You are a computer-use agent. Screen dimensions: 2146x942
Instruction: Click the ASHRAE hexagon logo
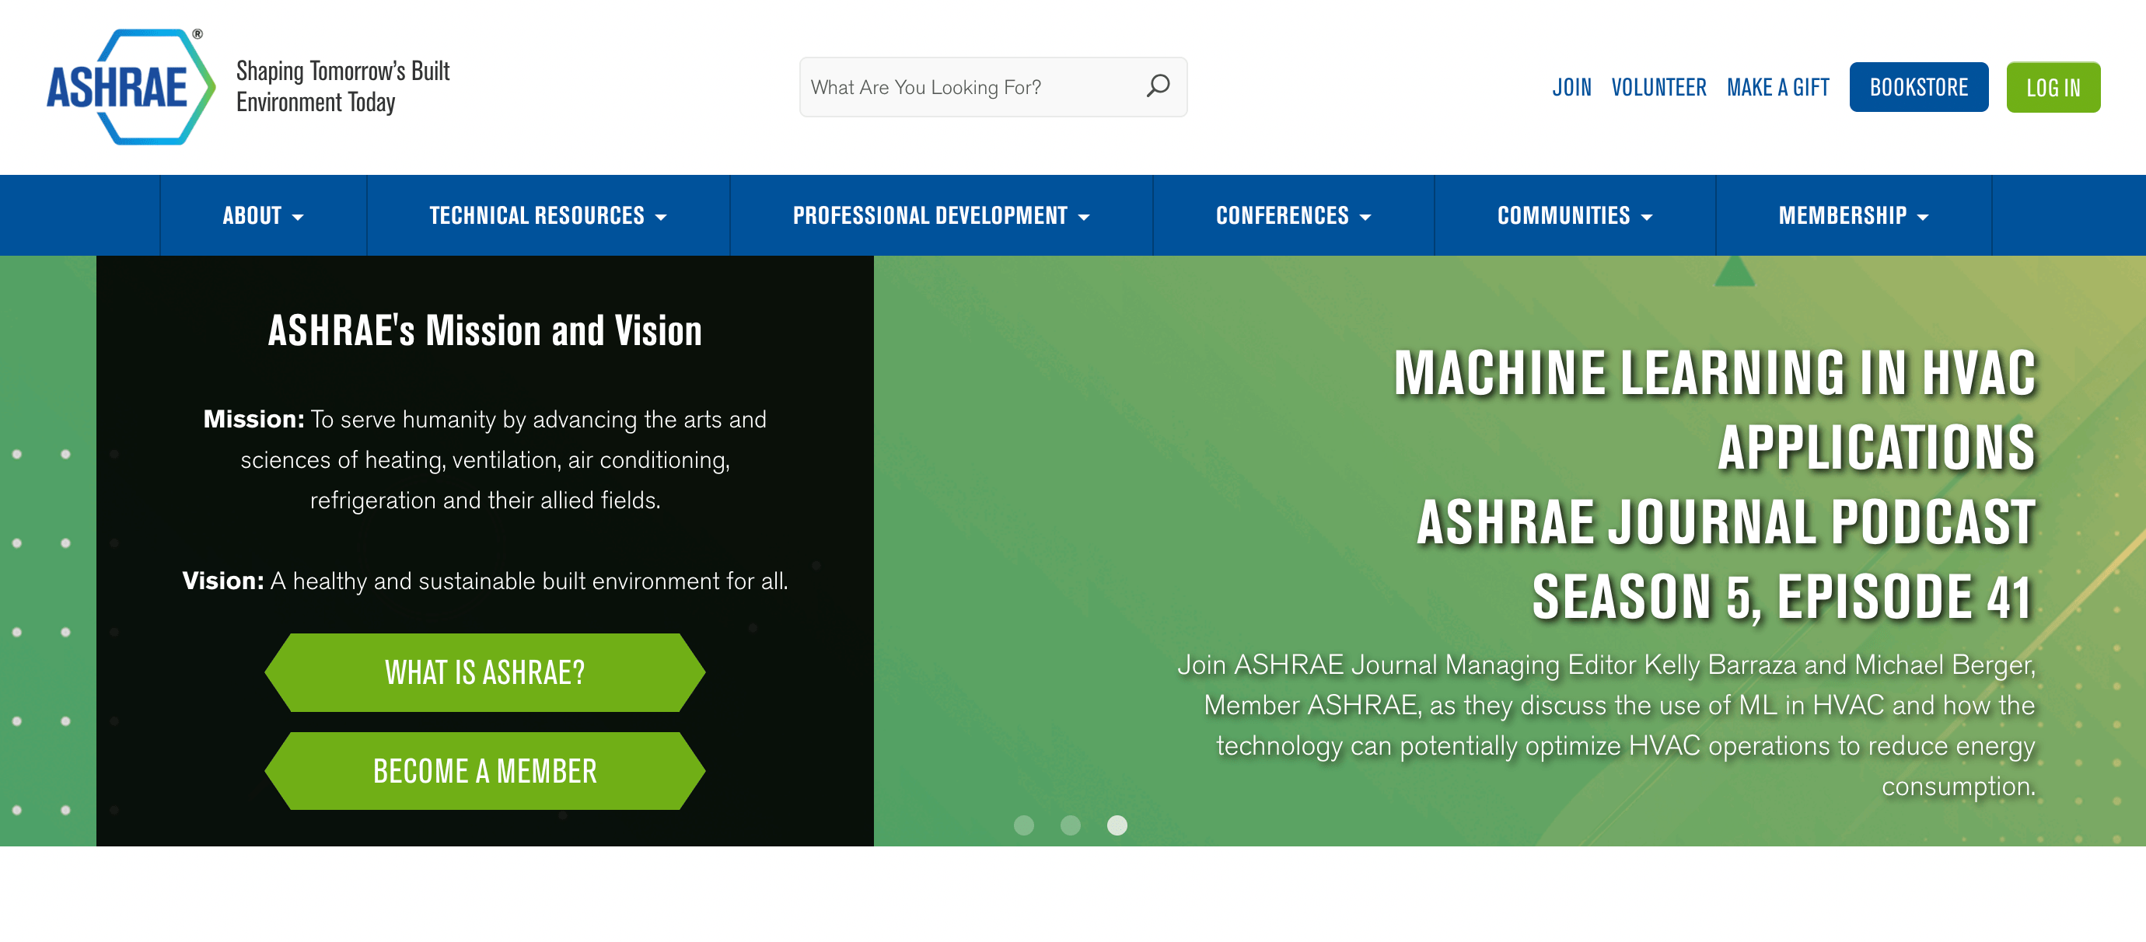pos(131,86)
